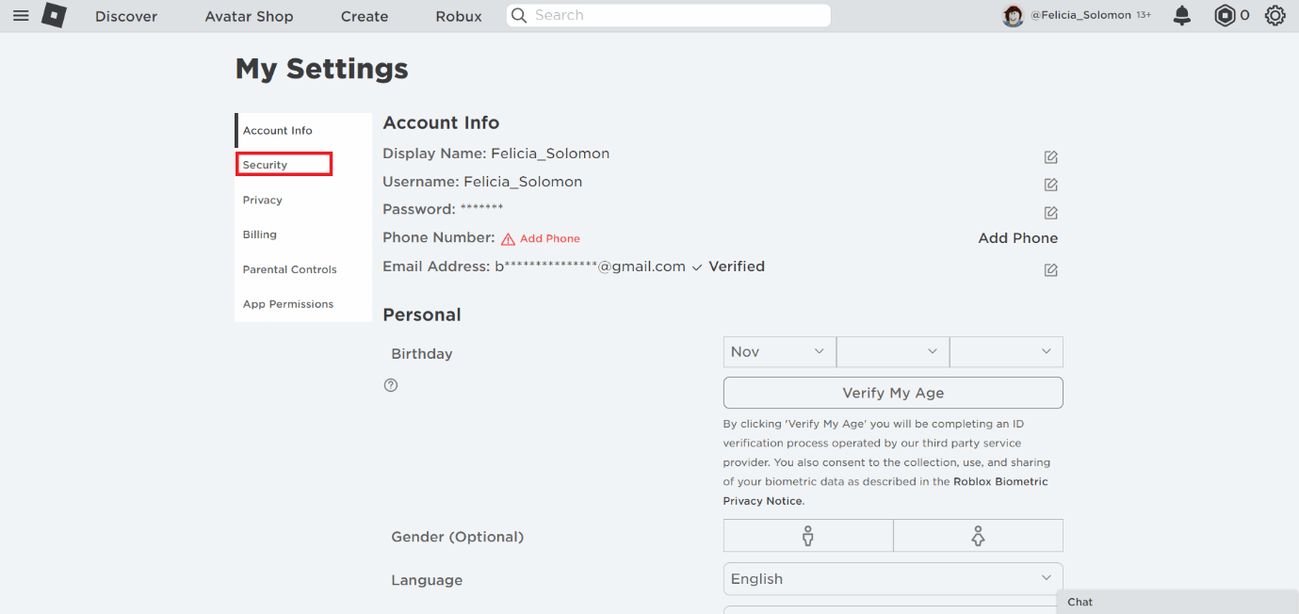This screenshot has width=1299, height=614.
Task: Select the male gender icon option
Action: [x=807, y=536]
